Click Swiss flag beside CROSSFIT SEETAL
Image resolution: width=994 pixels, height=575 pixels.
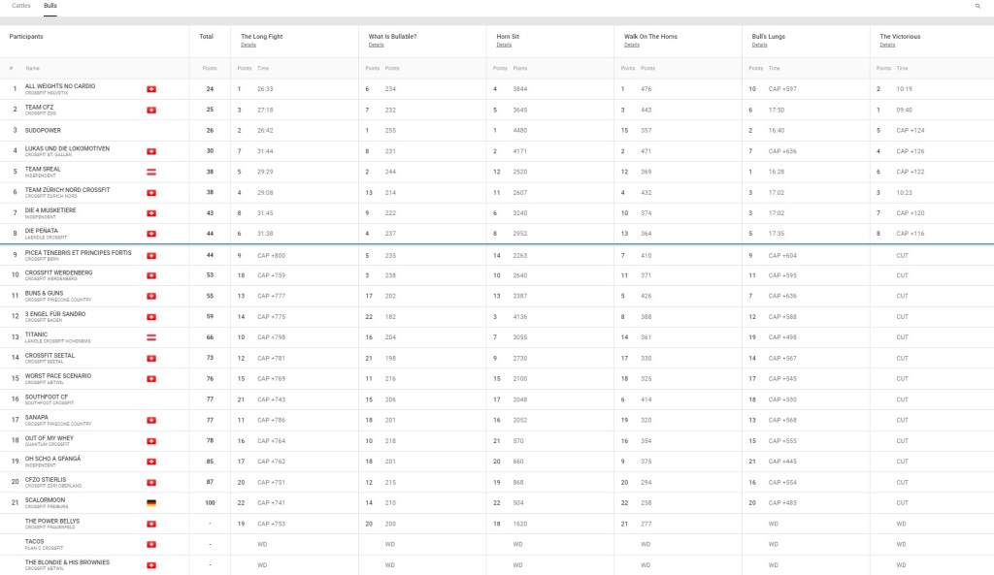(x=150, y=358)
